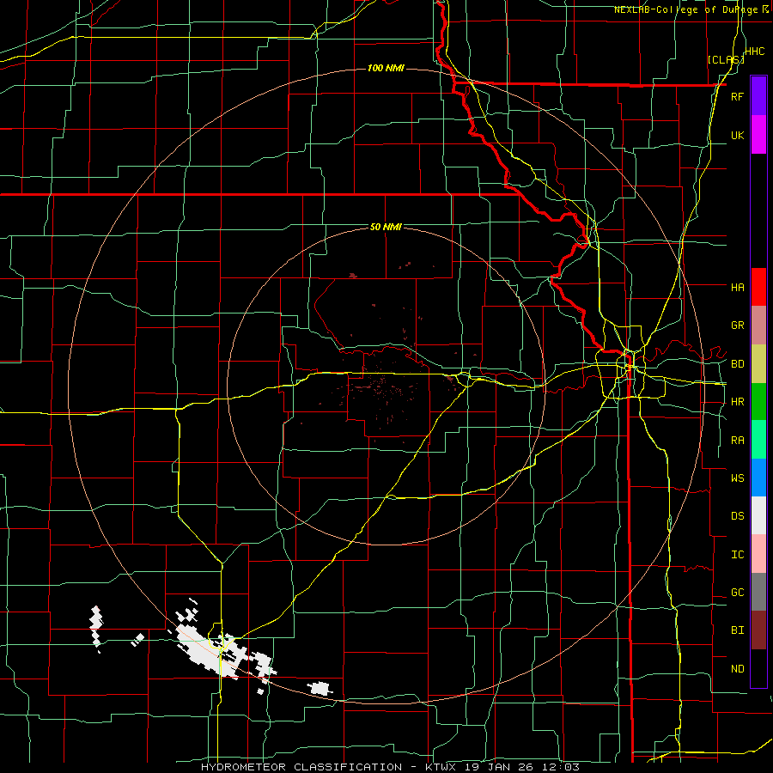Click the NEXLAB-College of DuPage credit text

pyautogui.click(x=691, y=9)
